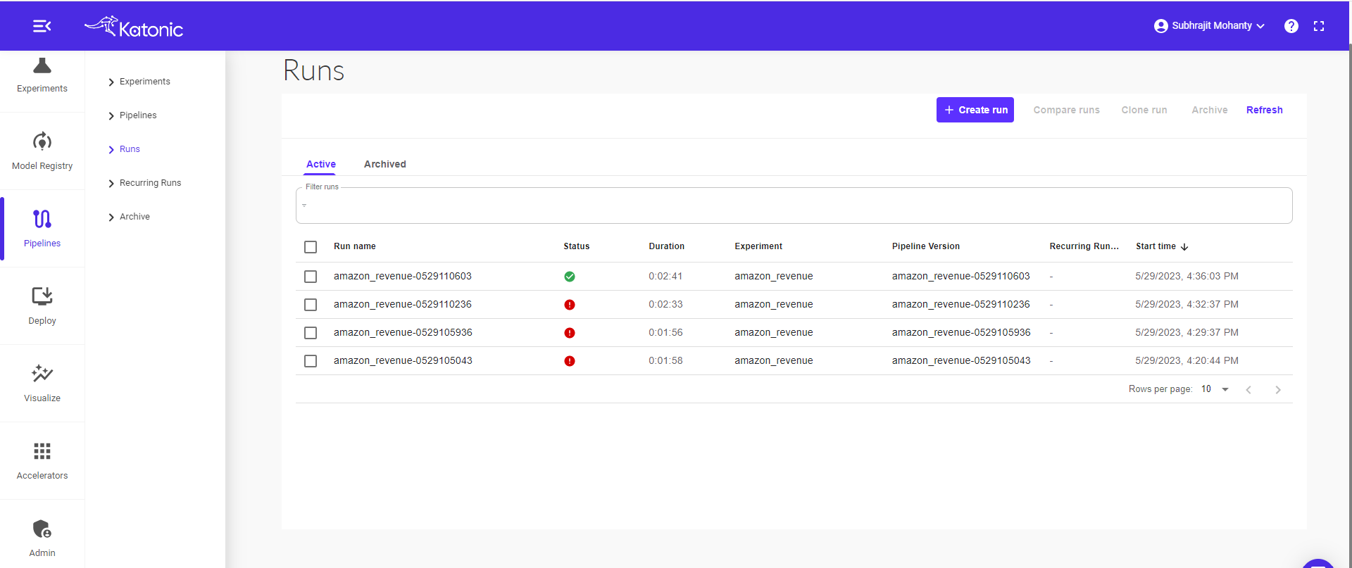Sort by Run name column header
The image size is (1352, 568).
point(355,246)
